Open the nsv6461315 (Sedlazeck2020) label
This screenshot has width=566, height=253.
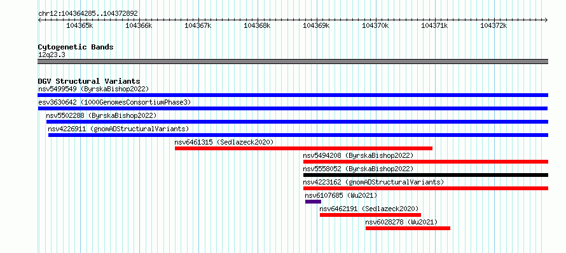tap(224, 142)
